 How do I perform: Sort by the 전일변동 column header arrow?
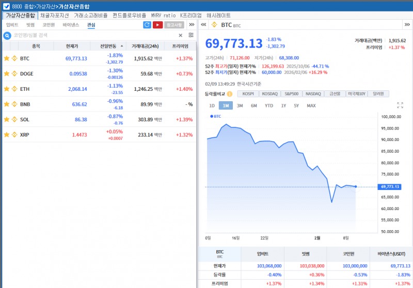point(122,46)
